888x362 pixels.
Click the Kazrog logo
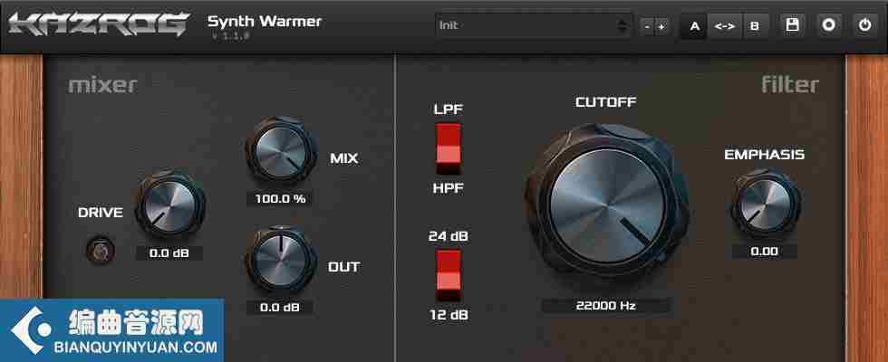pos(99,25)
